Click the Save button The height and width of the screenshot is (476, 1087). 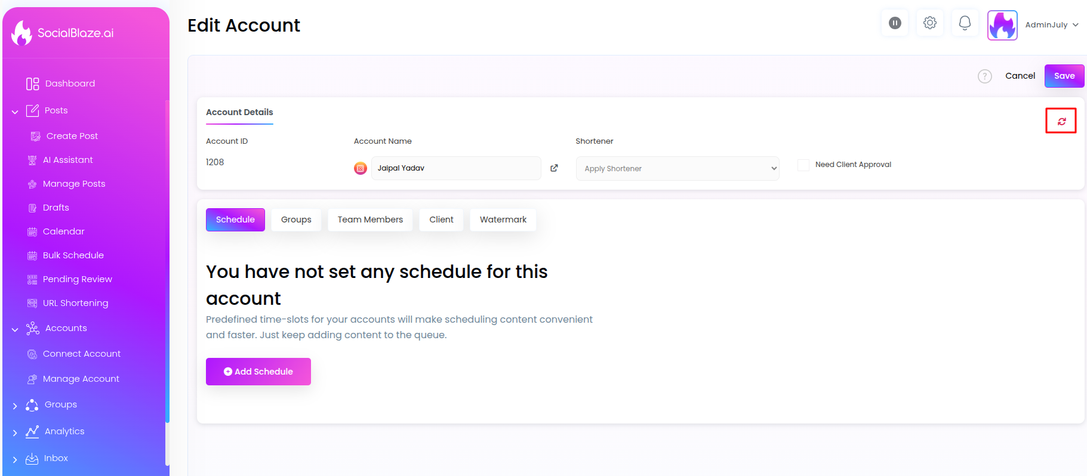coord(1064,76)
